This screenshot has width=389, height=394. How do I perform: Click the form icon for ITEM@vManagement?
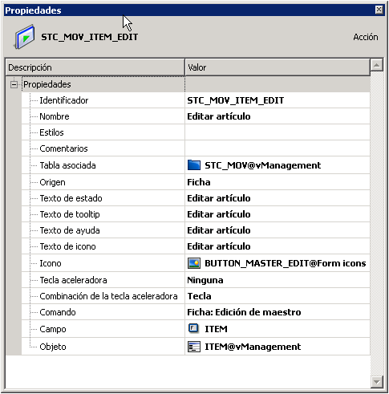tap(194, 347)
